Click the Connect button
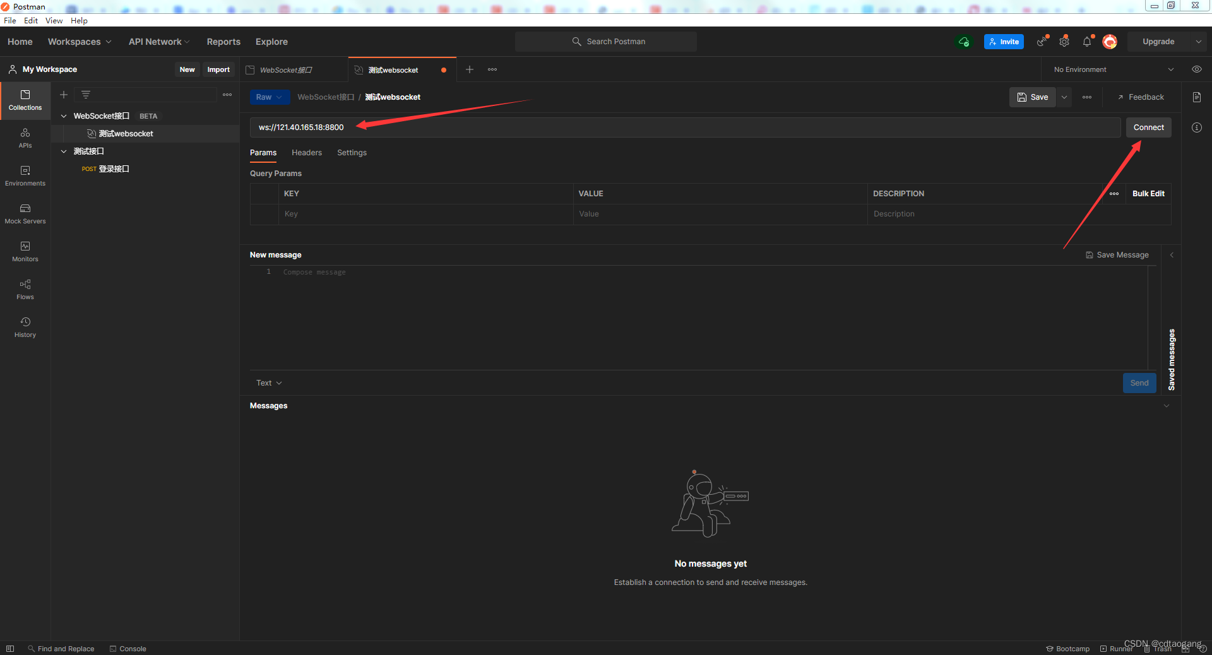1212x655 pixels. click(x=1148, y=127)
